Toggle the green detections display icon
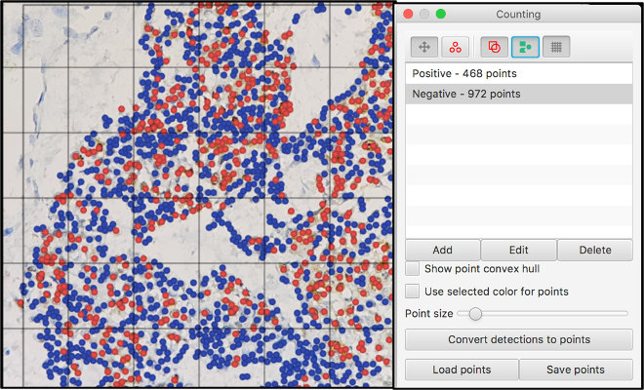The width and height of the screenshot is (644, 390). tap(526, 47)
